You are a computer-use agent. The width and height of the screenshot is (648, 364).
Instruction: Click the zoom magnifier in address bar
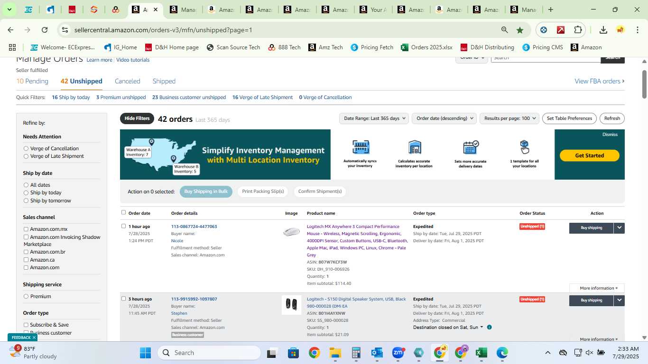(505, 30)
